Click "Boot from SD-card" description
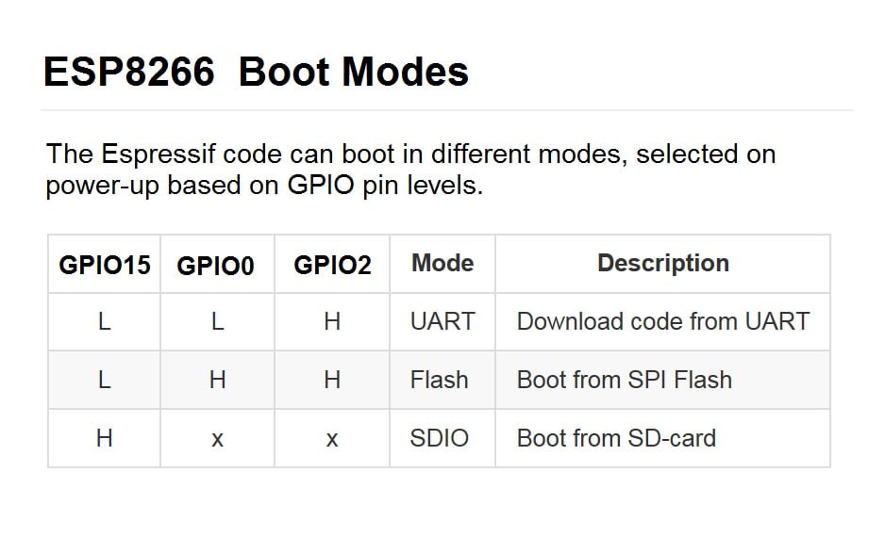 point(616,438)
